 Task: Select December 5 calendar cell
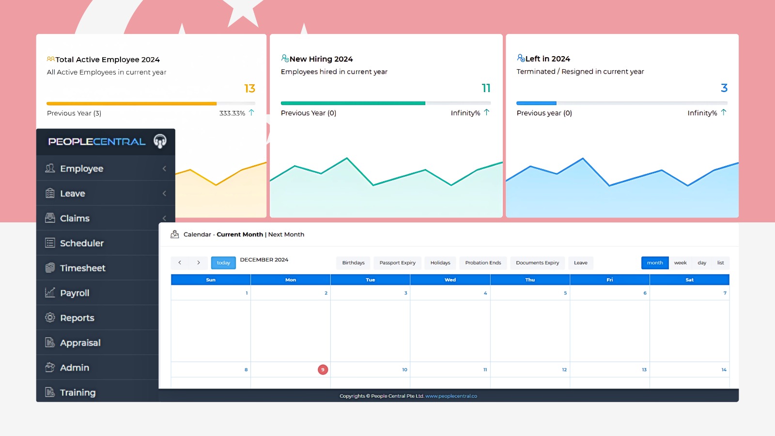(530, 324)
